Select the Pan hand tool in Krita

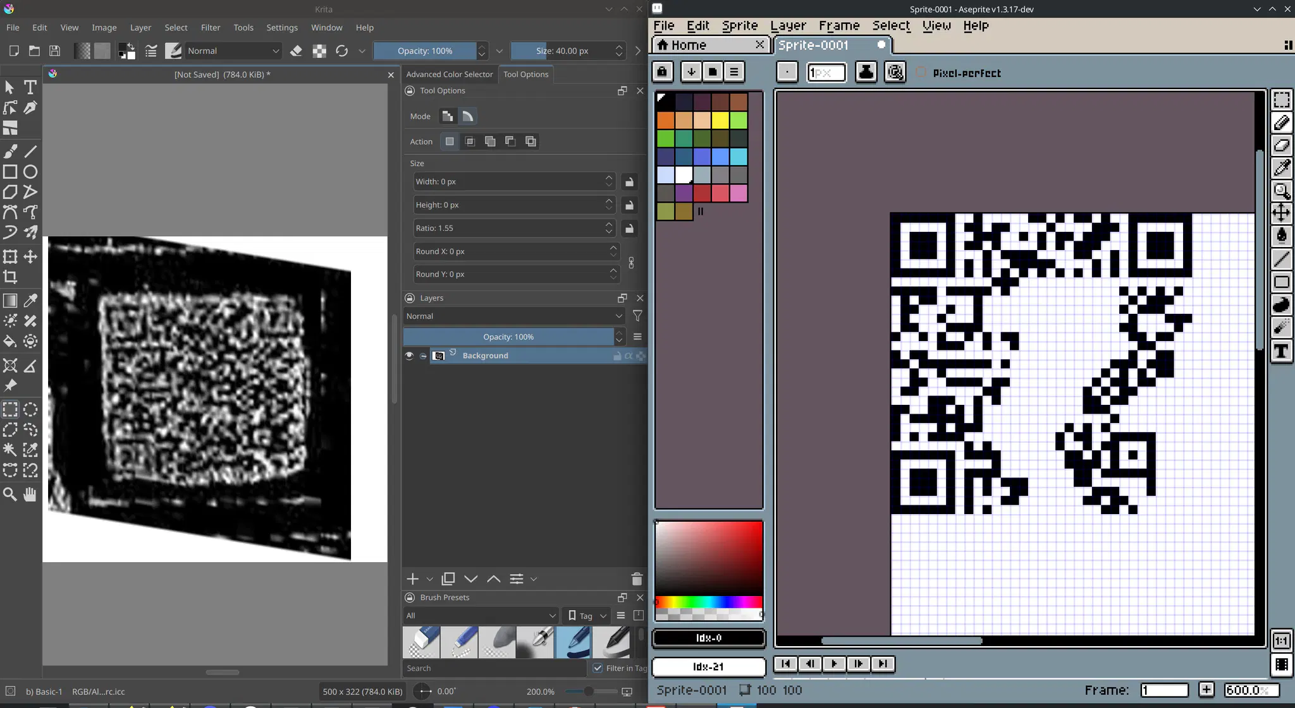pos(30,494)
